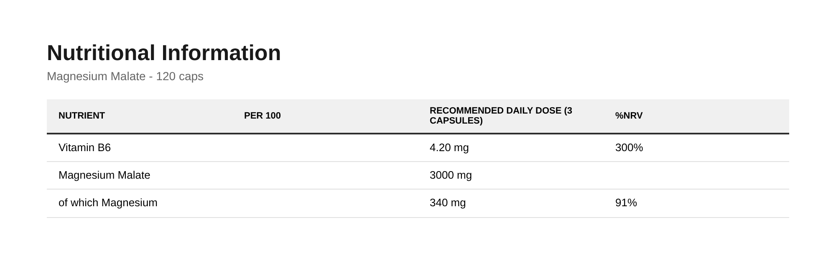Screen dimensions: 836x258
Task: Click the 91% NRV value
Action: tap(626, 202)
